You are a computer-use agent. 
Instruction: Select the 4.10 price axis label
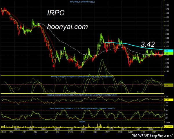(167, 22)
